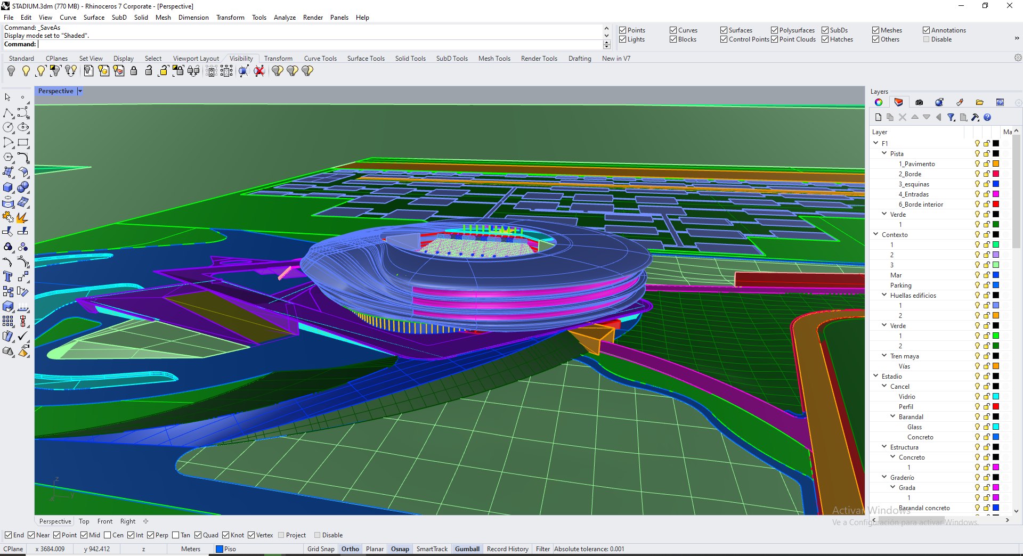Toggle the Curves selection filter checkbox

tap(673, 30)
